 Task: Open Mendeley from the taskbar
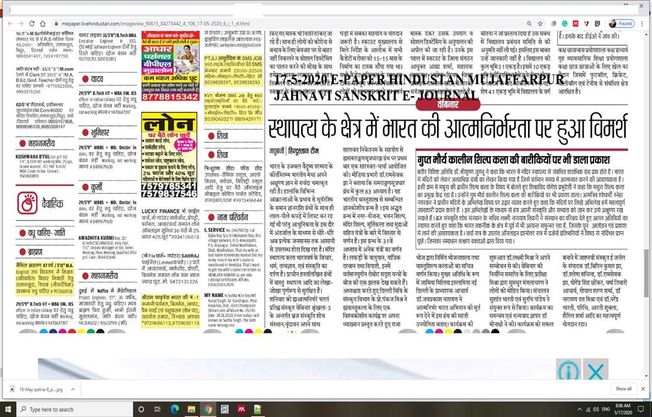point(241,409)
